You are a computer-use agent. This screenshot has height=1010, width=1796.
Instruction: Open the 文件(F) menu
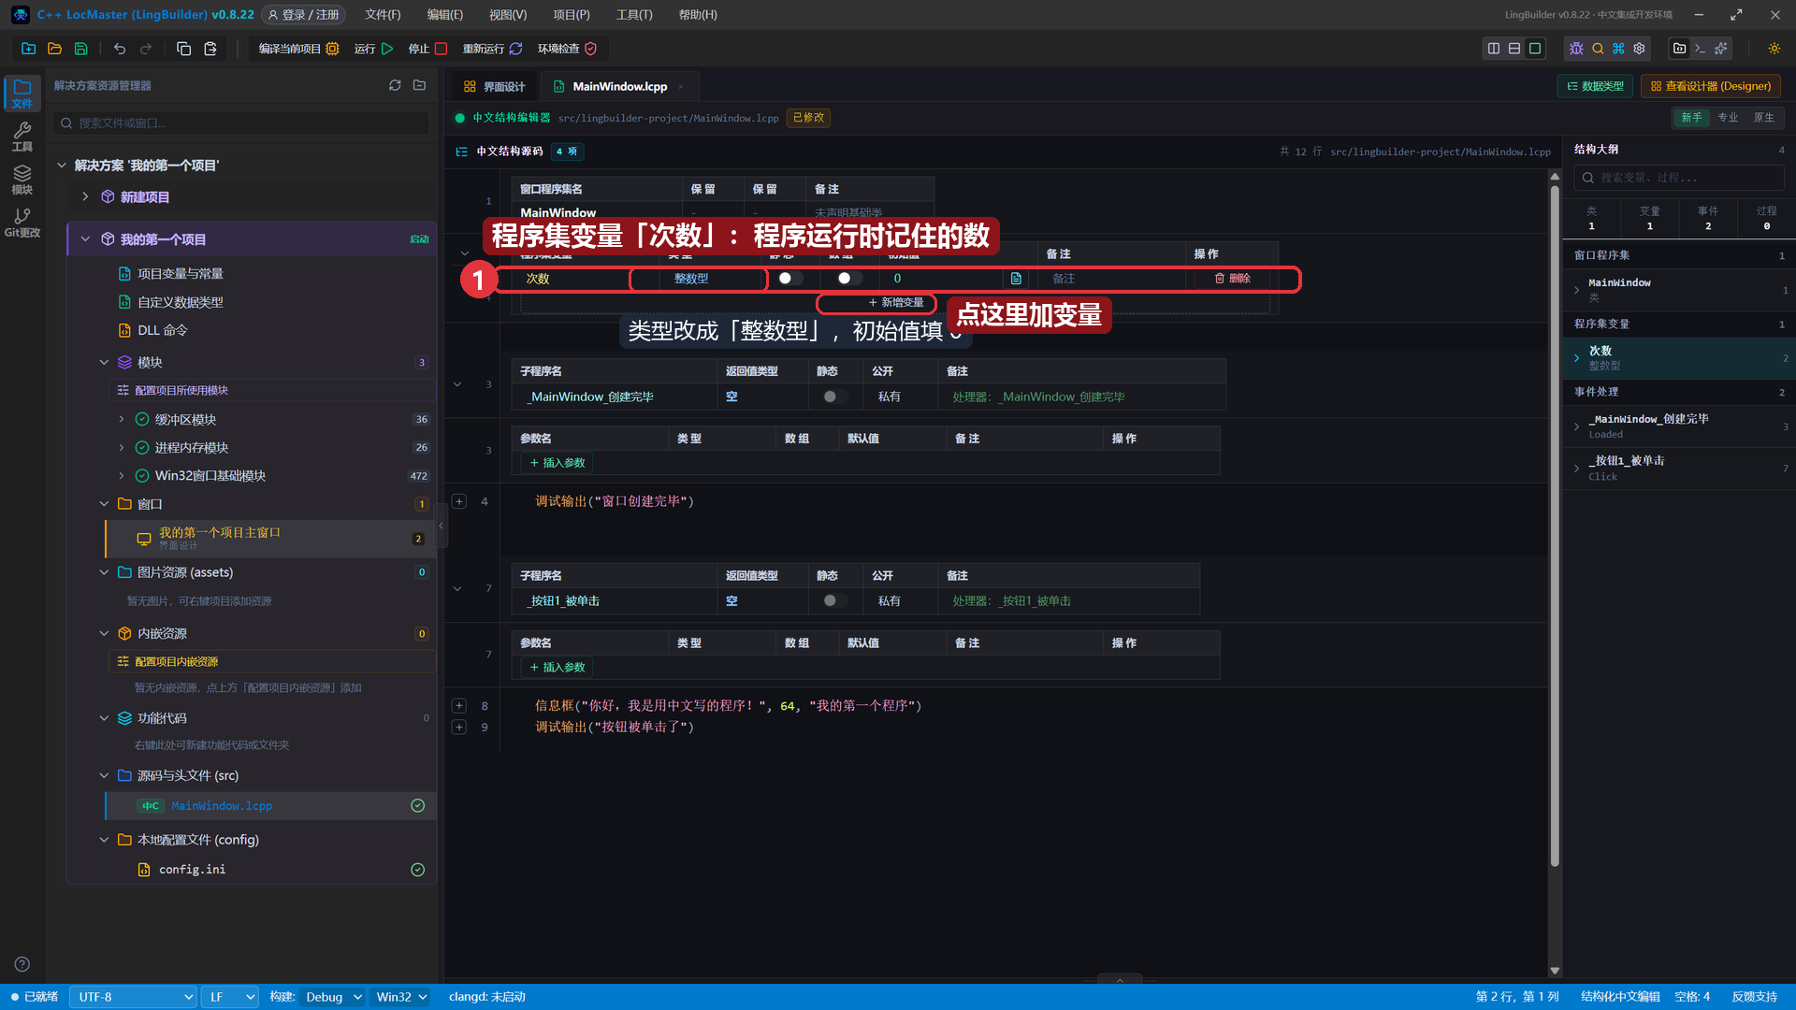pos(383,15)
